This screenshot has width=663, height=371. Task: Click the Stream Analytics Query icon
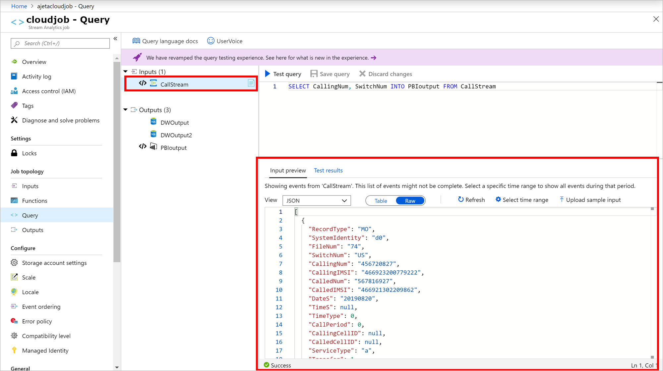pos(14,215)
